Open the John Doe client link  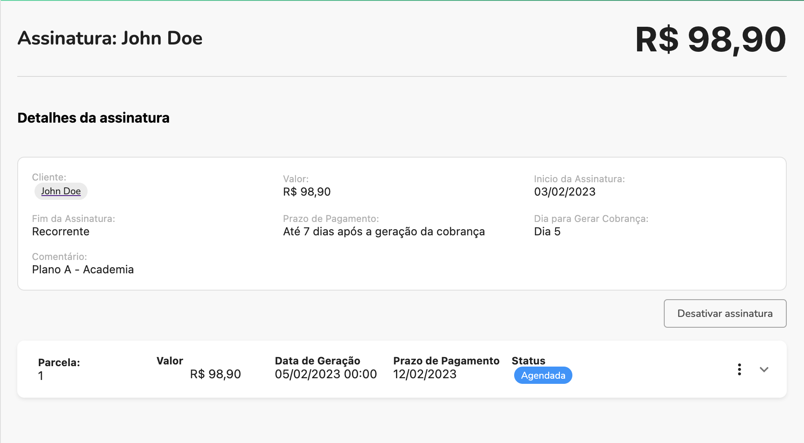point(61,191)
